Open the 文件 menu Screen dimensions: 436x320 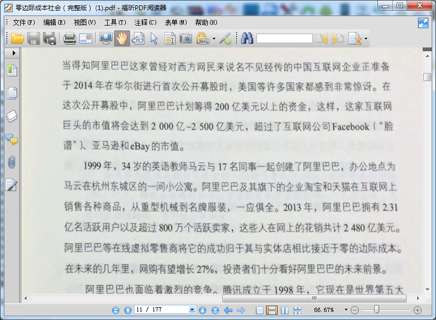(24, 22)
